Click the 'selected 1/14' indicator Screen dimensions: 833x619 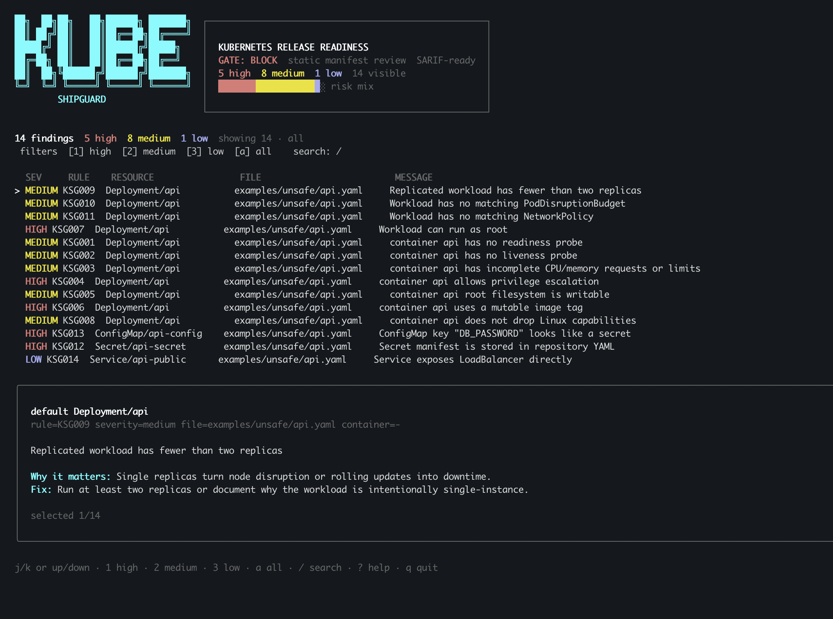tap(65, 516)
